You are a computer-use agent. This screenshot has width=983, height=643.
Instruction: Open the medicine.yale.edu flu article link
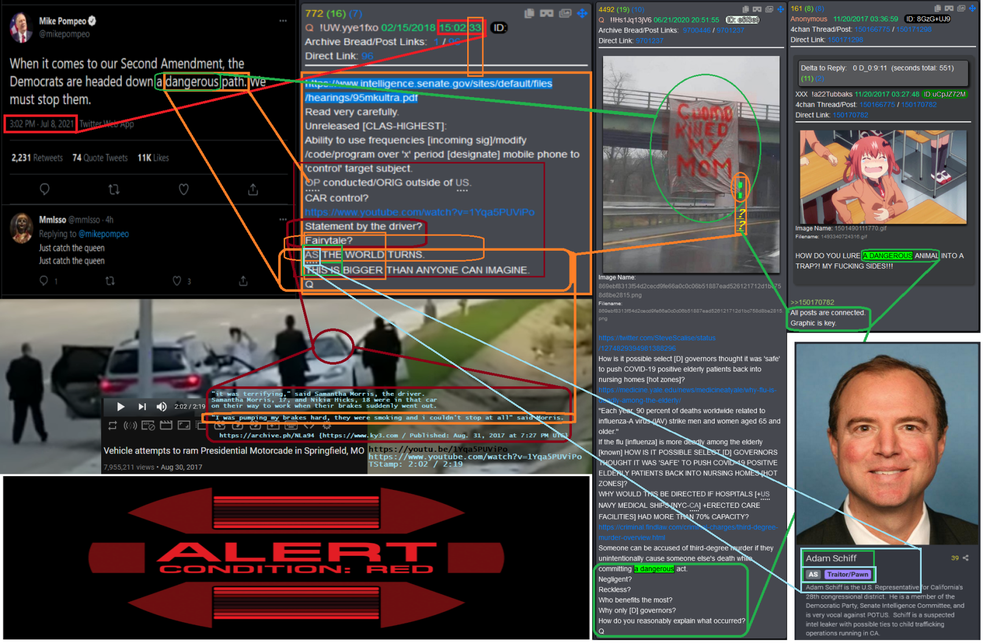tap(688, 395)
